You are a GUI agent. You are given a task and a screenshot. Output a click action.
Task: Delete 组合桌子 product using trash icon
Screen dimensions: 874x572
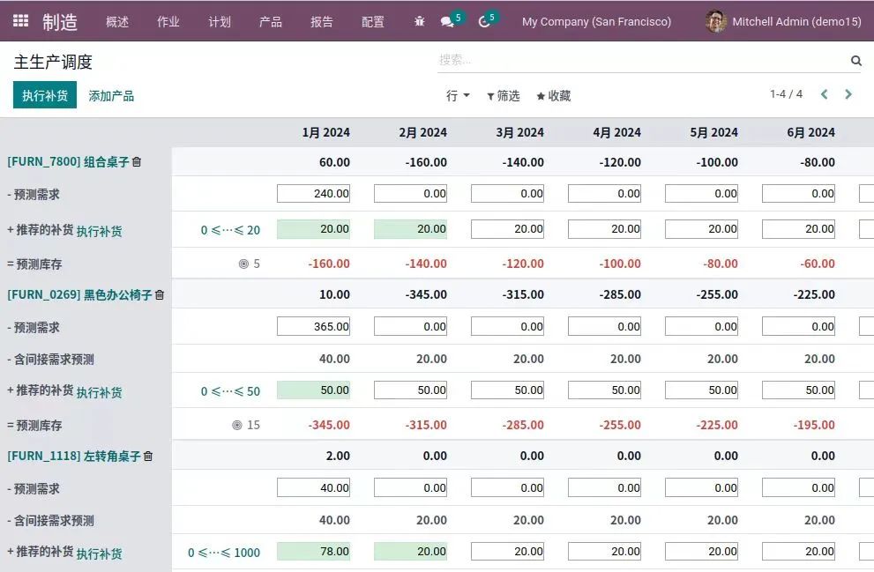137,162
